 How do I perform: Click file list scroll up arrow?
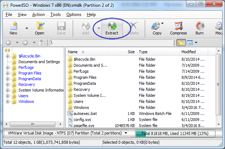[x=218, y=51]
